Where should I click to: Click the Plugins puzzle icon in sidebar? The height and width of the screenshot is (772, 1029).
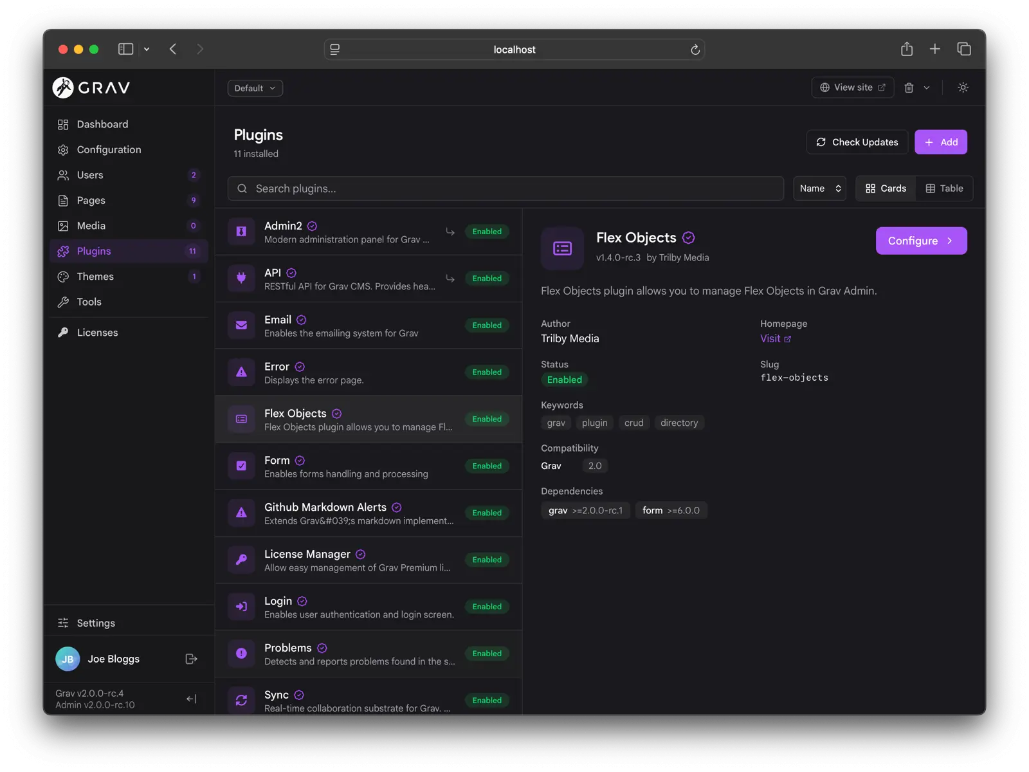pyautogui.click(x=63, y=251)
